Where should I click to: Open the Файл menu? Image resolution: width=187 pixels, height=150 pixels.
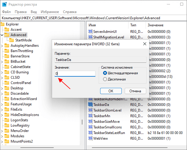(6, 12)
